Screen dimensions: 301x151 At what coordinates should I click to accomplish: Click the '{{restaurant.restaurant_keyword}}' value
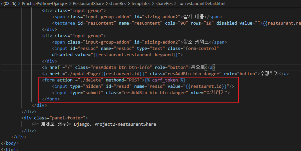pos(135,55)
